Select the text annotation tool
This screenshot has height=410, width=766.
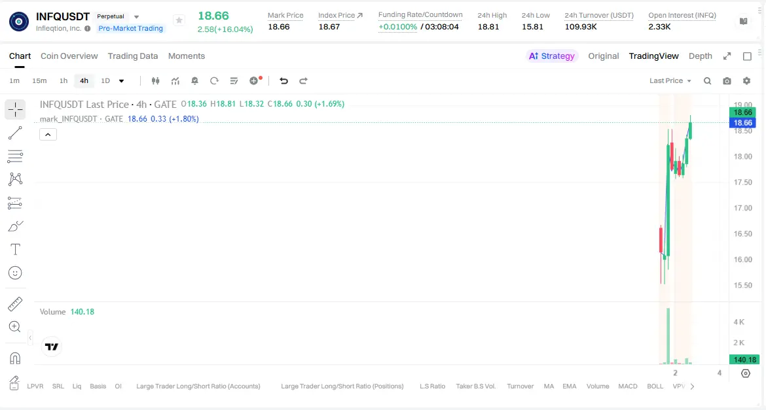[15, 249]
